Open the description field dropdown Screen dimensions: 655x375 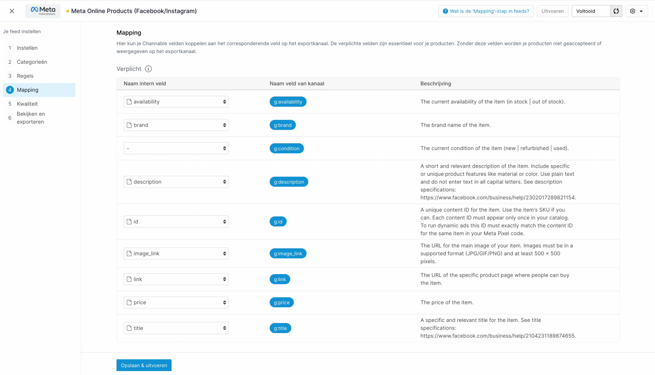pos(176,182)
